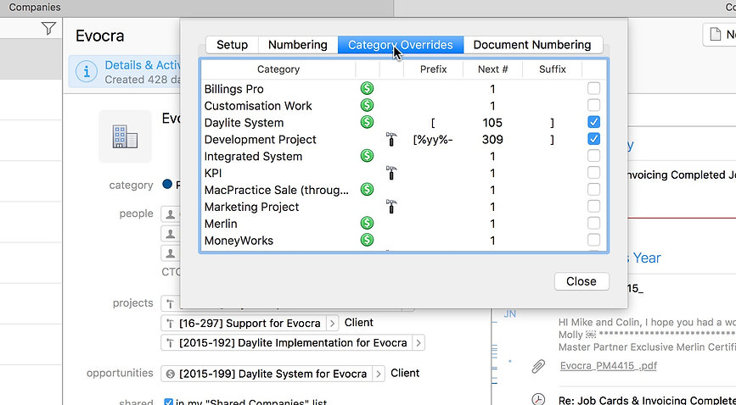The image size is (736, 405).
Task: Expand arrow next to Daylite System for Evocra opportunity
Action: [x=379, y=374]
